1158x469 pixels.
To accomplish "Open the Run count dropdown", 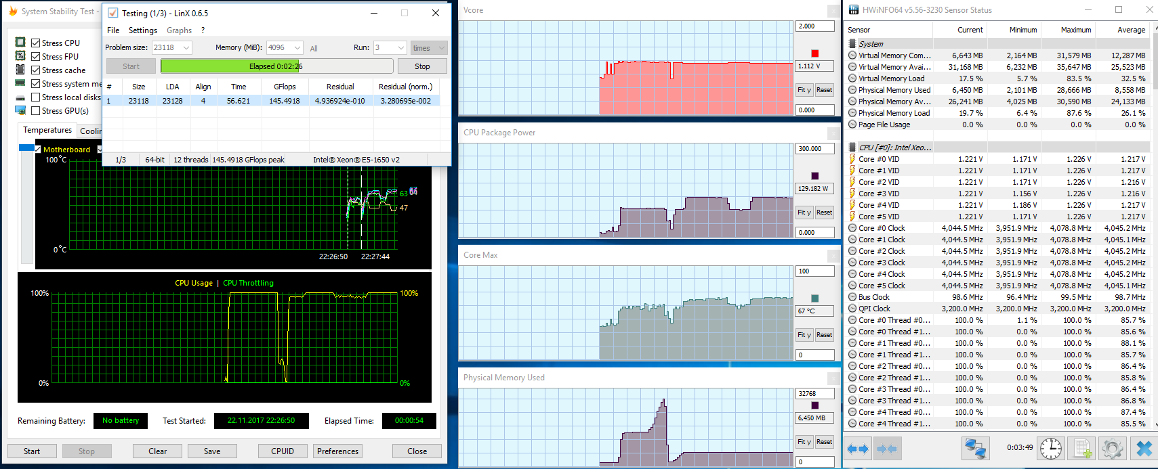I will [390, 47].
